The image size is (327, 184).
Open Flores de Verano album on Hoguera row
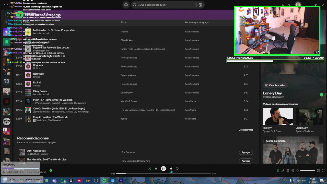click(x=129, y=67)
